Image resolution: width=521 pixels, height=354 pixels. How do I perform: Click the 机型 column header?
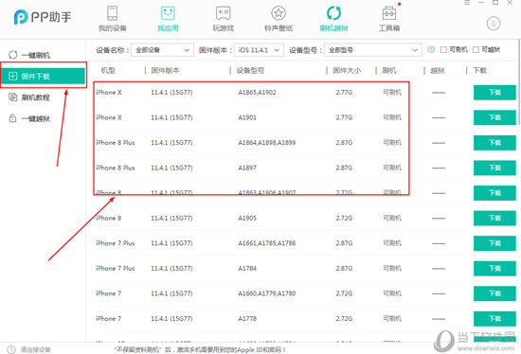click(x=108, y=70)
